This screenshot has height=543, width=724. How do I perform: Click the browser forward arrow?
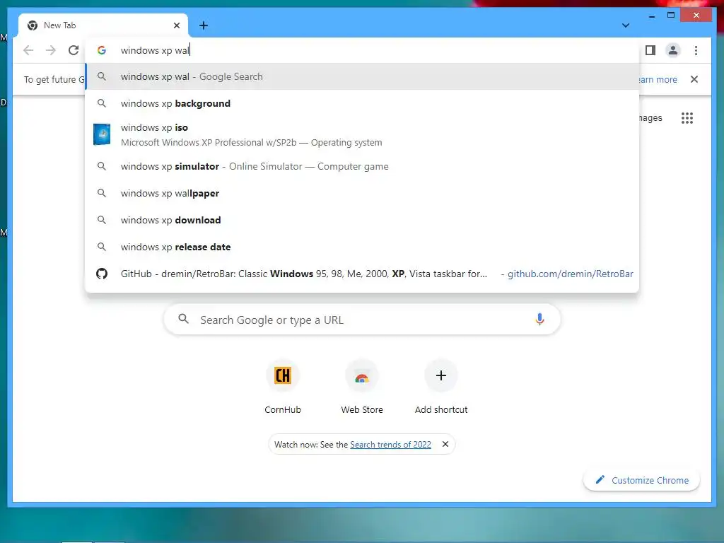point(51,50)
